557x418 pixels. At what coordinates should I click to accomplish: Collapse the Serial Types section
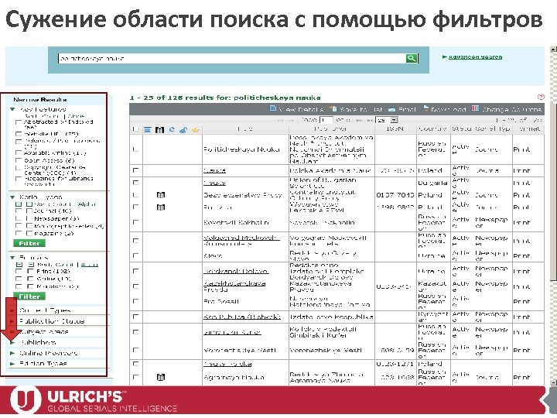(x=12, y=197)
